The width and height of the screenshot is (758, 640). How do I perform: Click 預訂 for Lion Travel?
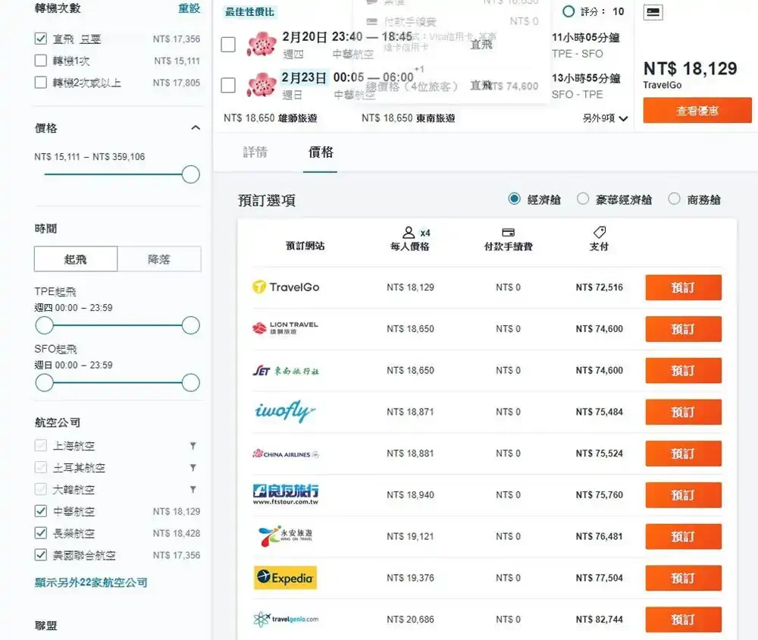point(683,329)
